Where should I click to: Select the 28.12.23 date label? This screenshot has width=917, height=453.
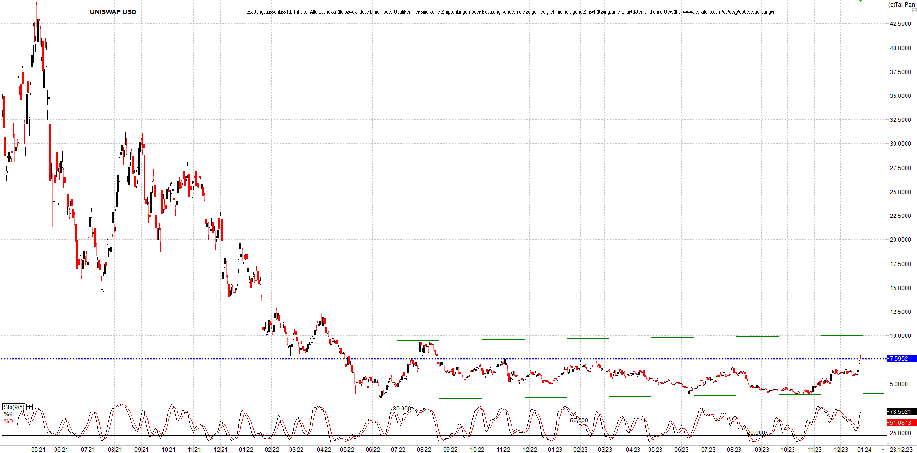(901, 450)
